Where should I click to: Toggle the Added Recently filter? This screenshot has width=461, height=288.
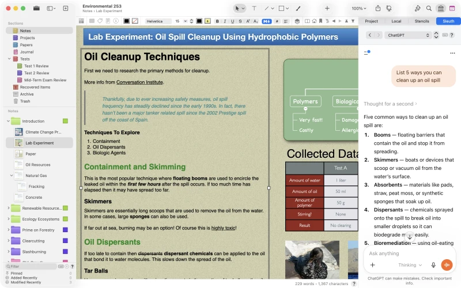pos(38,278)
